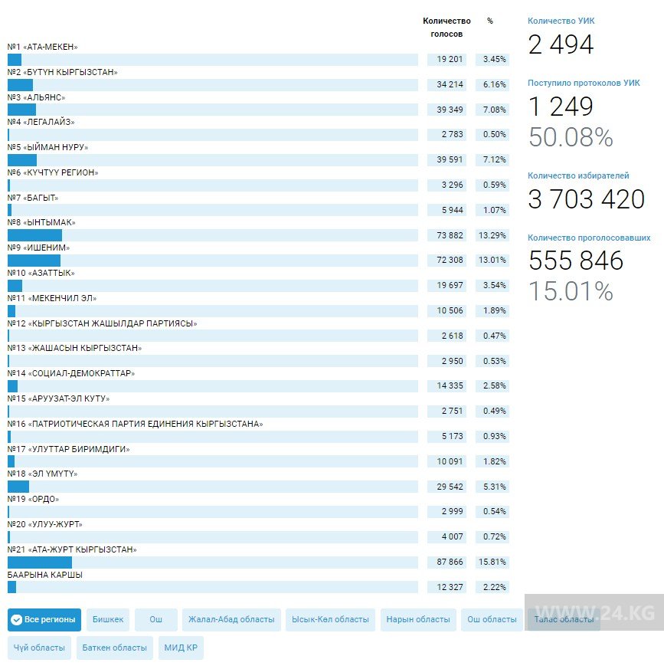
Task: Click the Ынтымак vote bar
Action: [x=212, y=235]
